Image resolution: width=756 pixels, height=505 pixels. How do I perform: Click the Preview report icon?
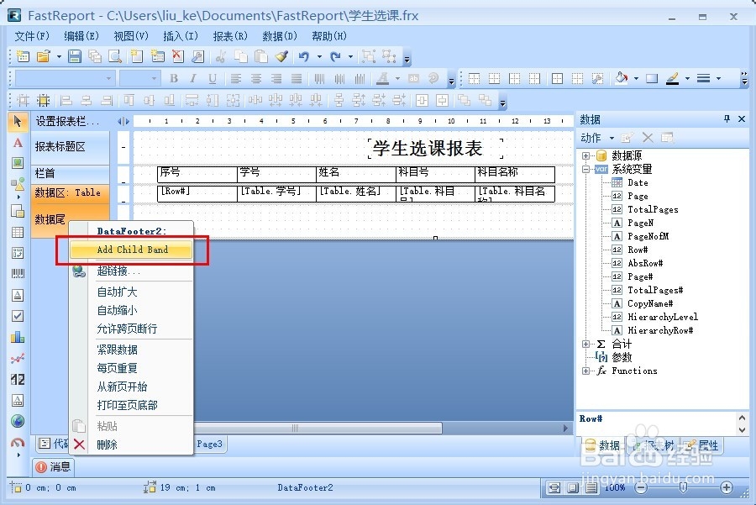tap(116, 56)
